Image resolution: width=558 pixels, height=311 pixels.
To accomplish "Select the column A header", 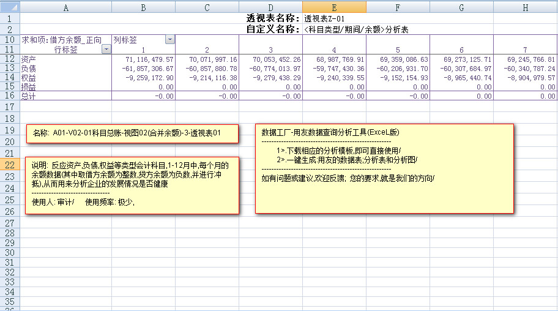I will click(65, 7).
